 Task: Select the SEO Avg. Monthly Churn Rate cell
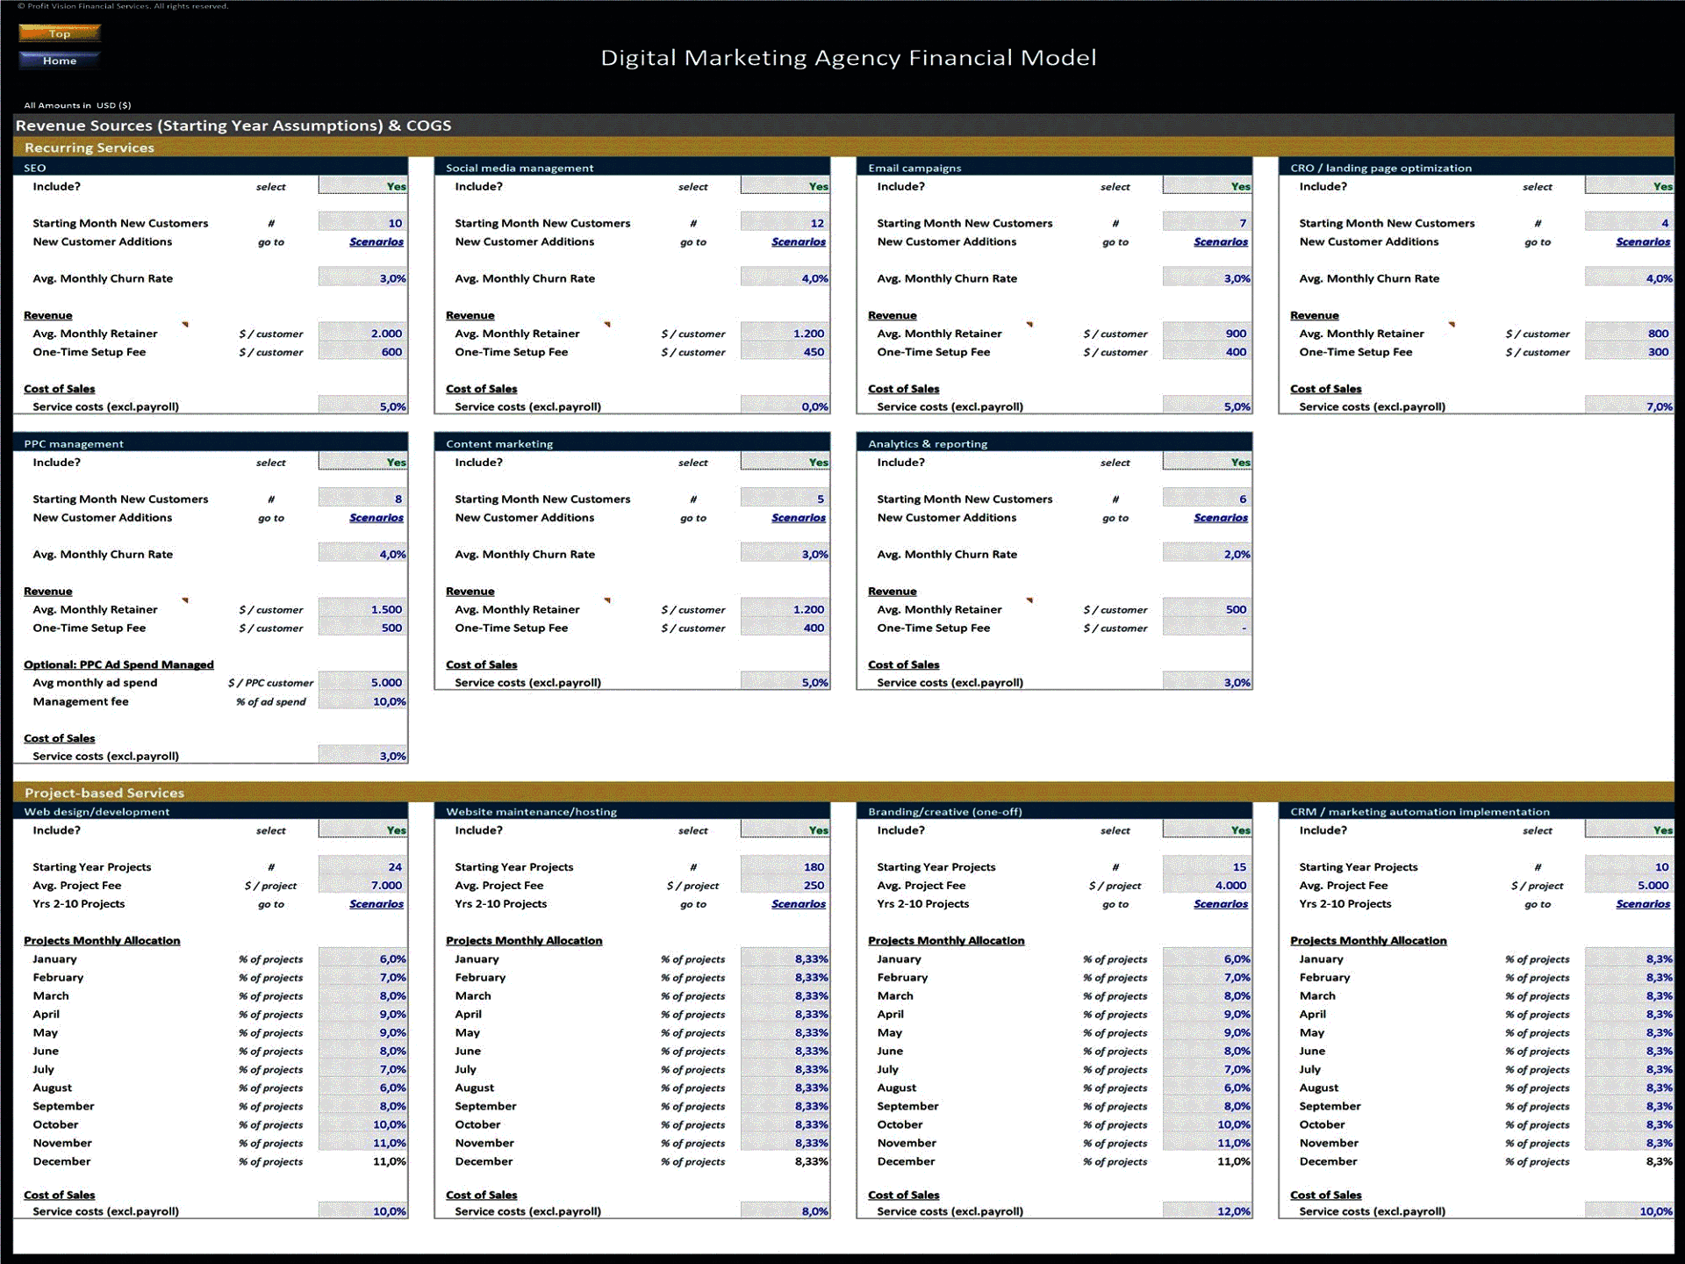pyautogui.click(x=362, y=278)
